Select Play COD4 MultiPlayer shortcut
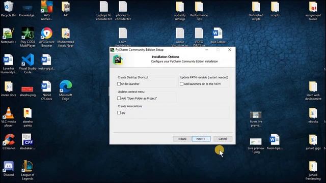This screenshot has height=183, width=326. pyautogui.click(x=28, y=37)
